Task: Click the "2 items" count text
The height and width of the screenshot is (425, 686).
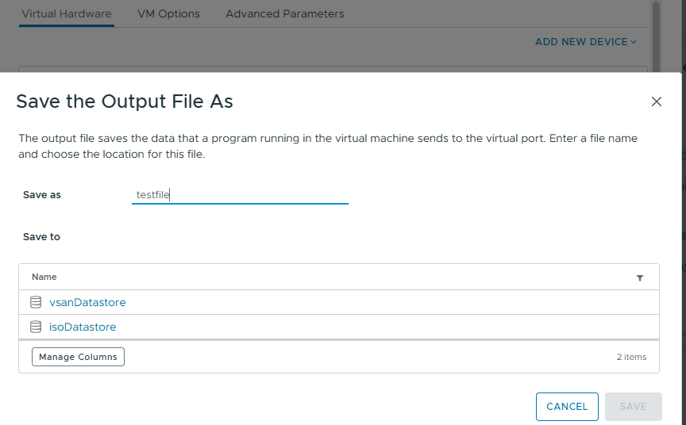Action: 631,357
